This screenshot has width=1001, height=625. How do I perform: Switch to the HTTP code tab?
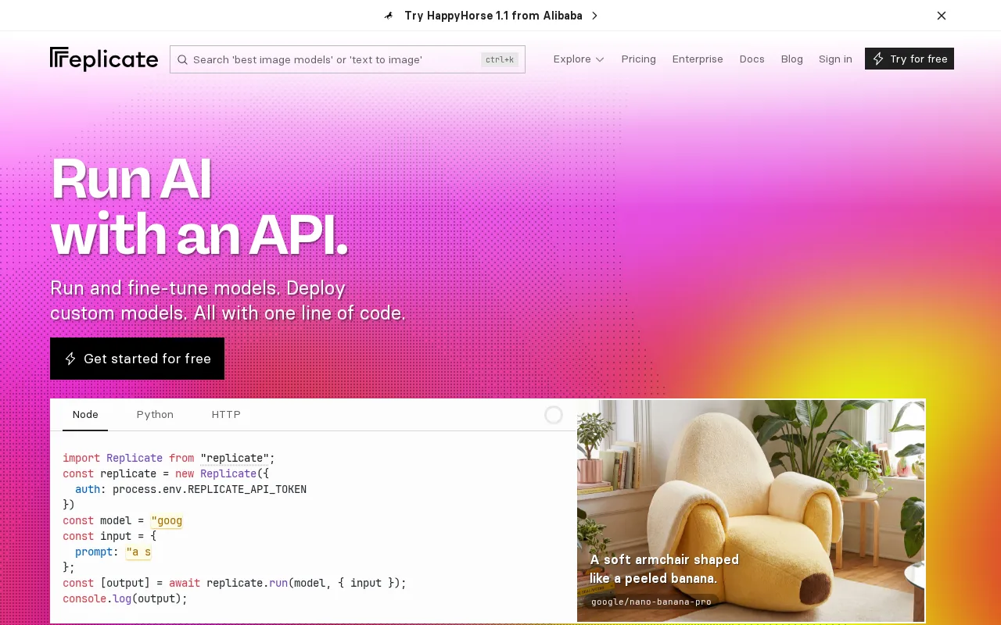[226, 414]
